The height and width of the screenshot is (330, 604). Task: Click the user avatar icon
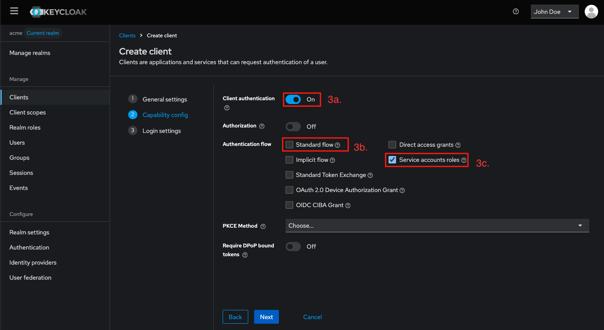click(x=591, y=11)
